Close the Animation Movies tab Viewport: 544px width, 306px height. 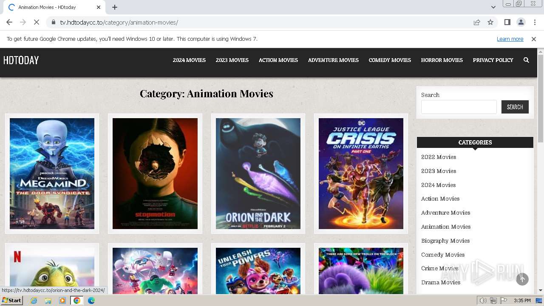coord(99,7)
